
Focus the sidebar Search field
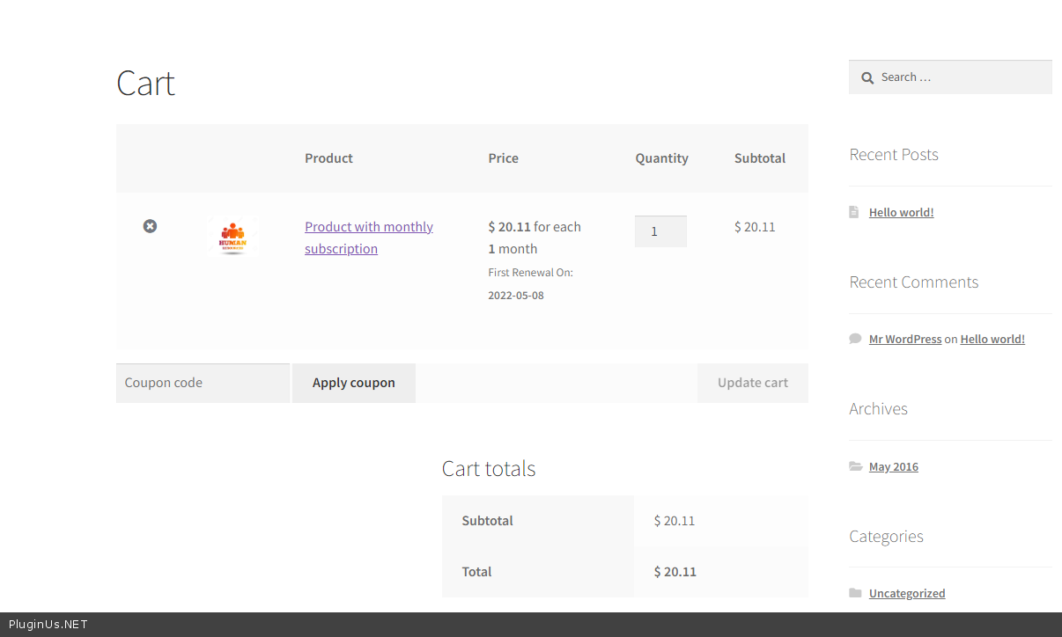tap(960, 77)
